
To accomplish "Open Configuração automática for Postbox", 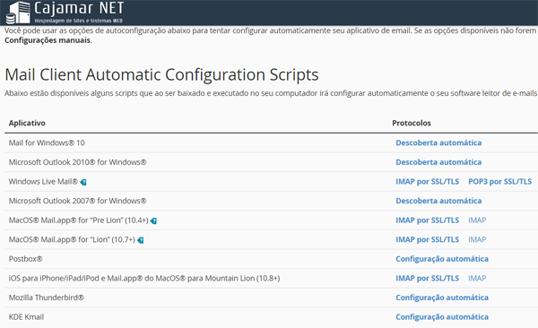I will click(x=442, y=259).
